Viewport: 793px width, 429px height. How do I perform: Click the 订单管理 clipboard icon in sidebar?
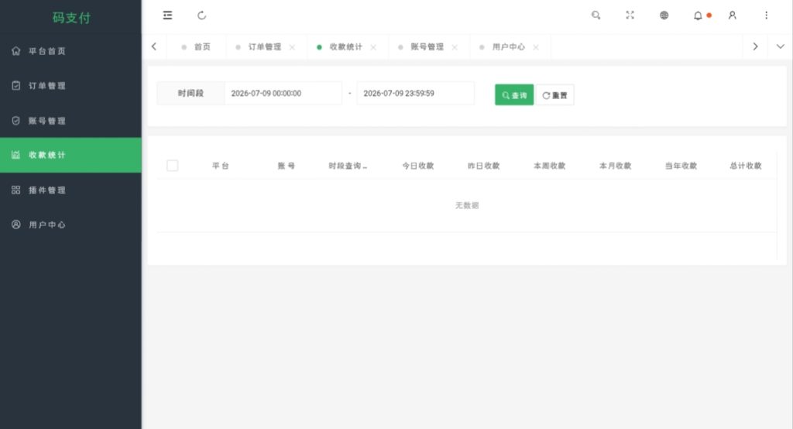point(16,85)
